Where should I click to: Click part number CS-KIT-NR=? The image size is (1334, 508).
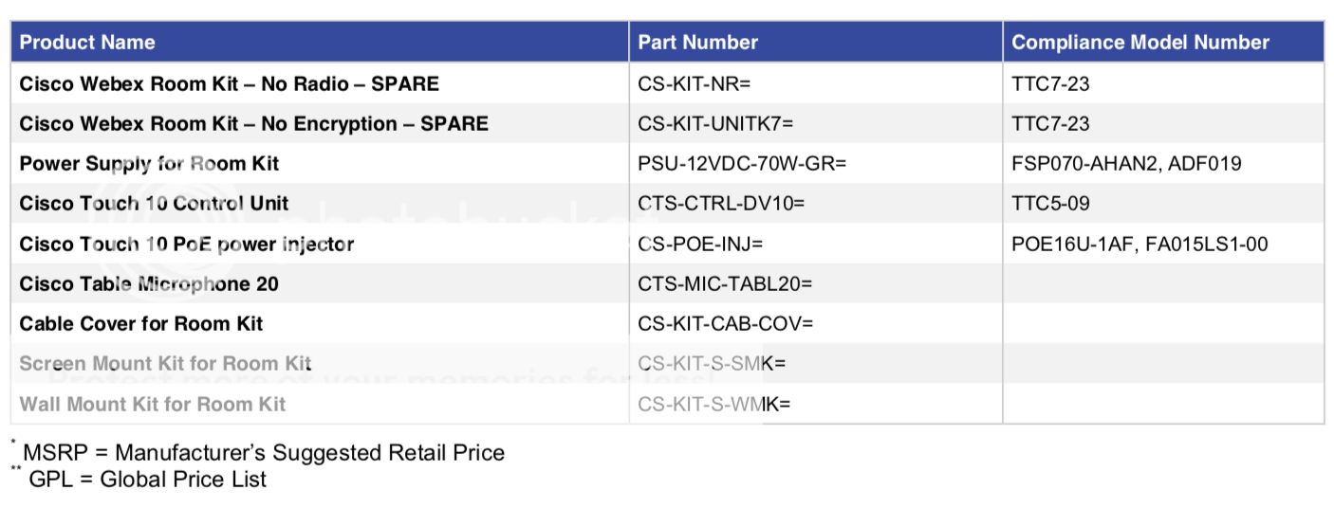tap(695, 83)
